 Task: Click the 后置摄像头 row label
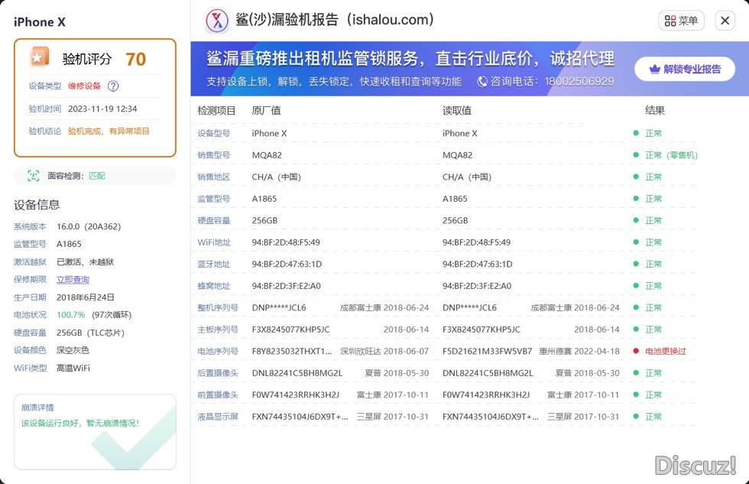(218, 373)
